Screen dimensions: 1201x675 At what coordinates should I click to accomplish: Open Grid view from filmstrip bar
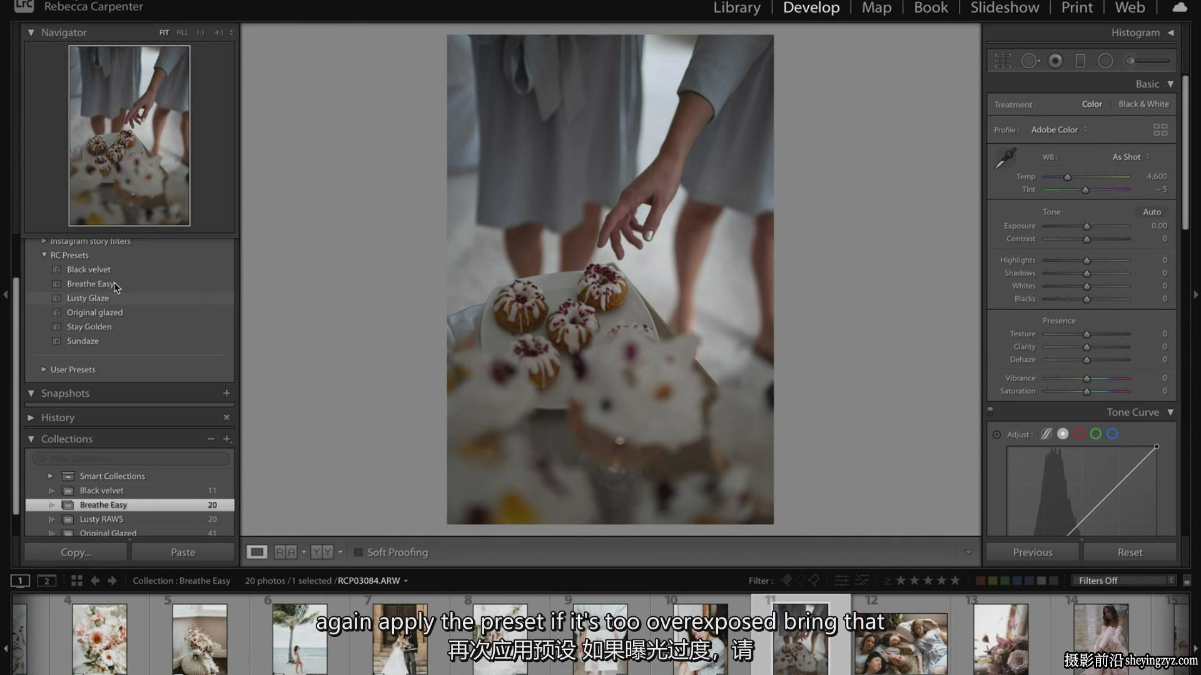pyautogui.click(x=76, y=581)
